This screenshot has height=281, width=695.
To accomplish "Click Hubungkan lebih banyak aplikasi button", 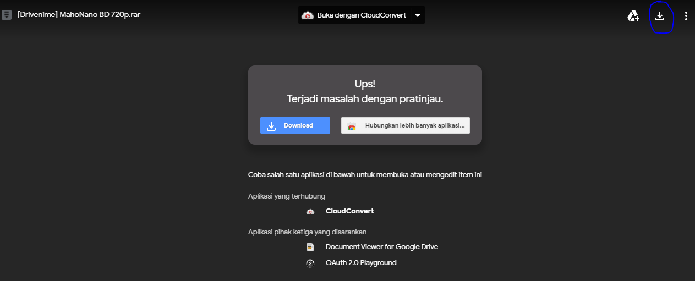I will (406, 125).
